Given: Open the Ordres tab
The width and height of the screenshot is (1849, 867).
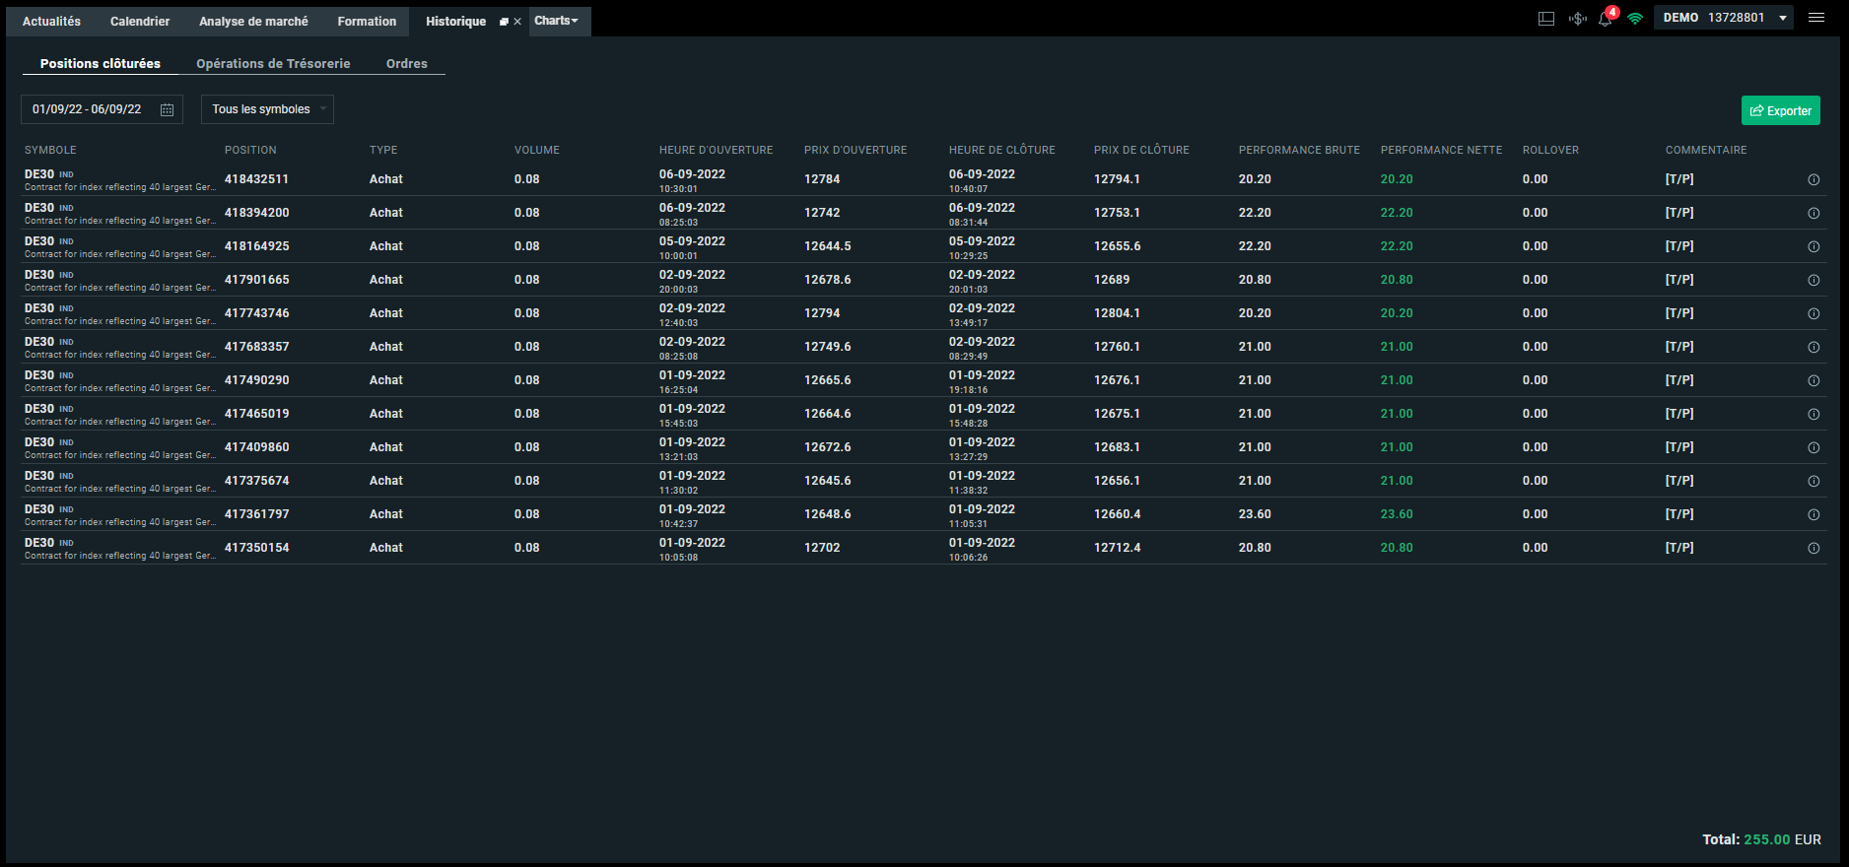Looking at the screenshot, I should [x=407, y=63].
